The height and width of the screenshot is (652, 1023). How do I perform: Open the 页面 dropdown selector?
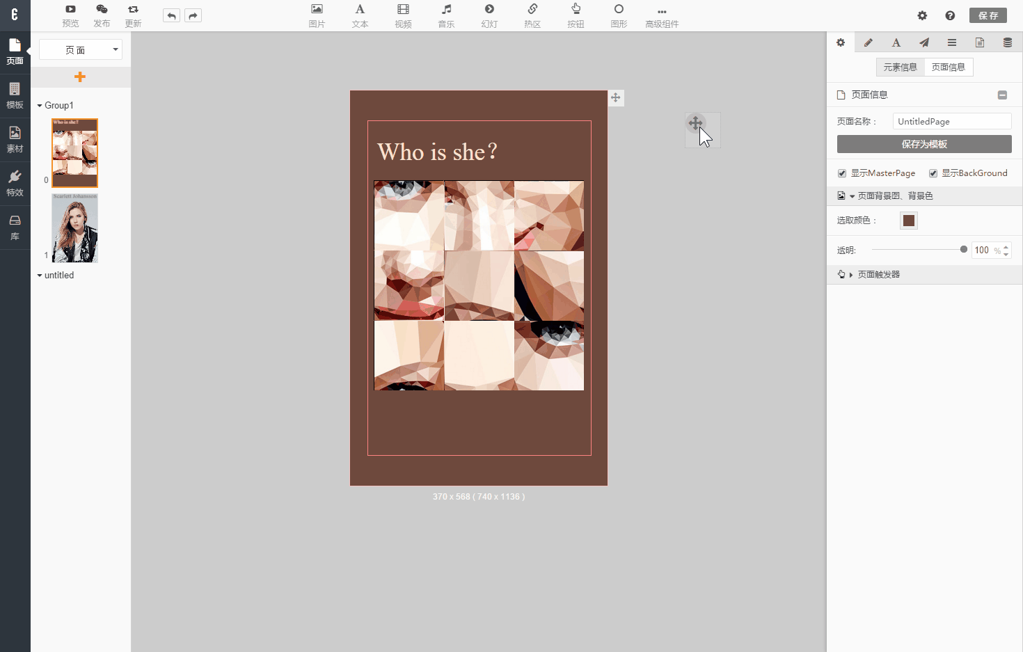(x=81, y=49)
